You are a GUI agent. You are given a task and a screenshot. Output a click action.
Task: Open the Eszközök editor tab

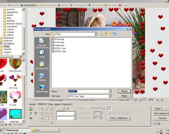click(x=67, y=104)
